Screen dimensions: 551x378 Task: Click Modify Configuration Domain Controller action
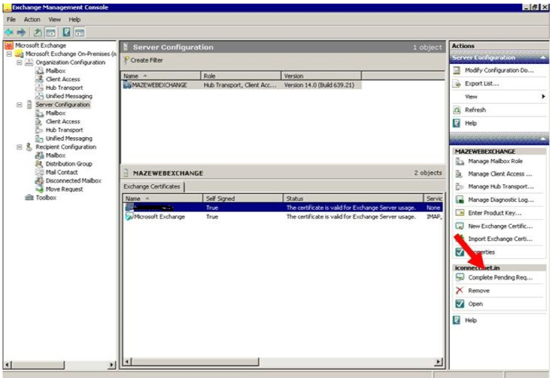[x=499, y=70]
